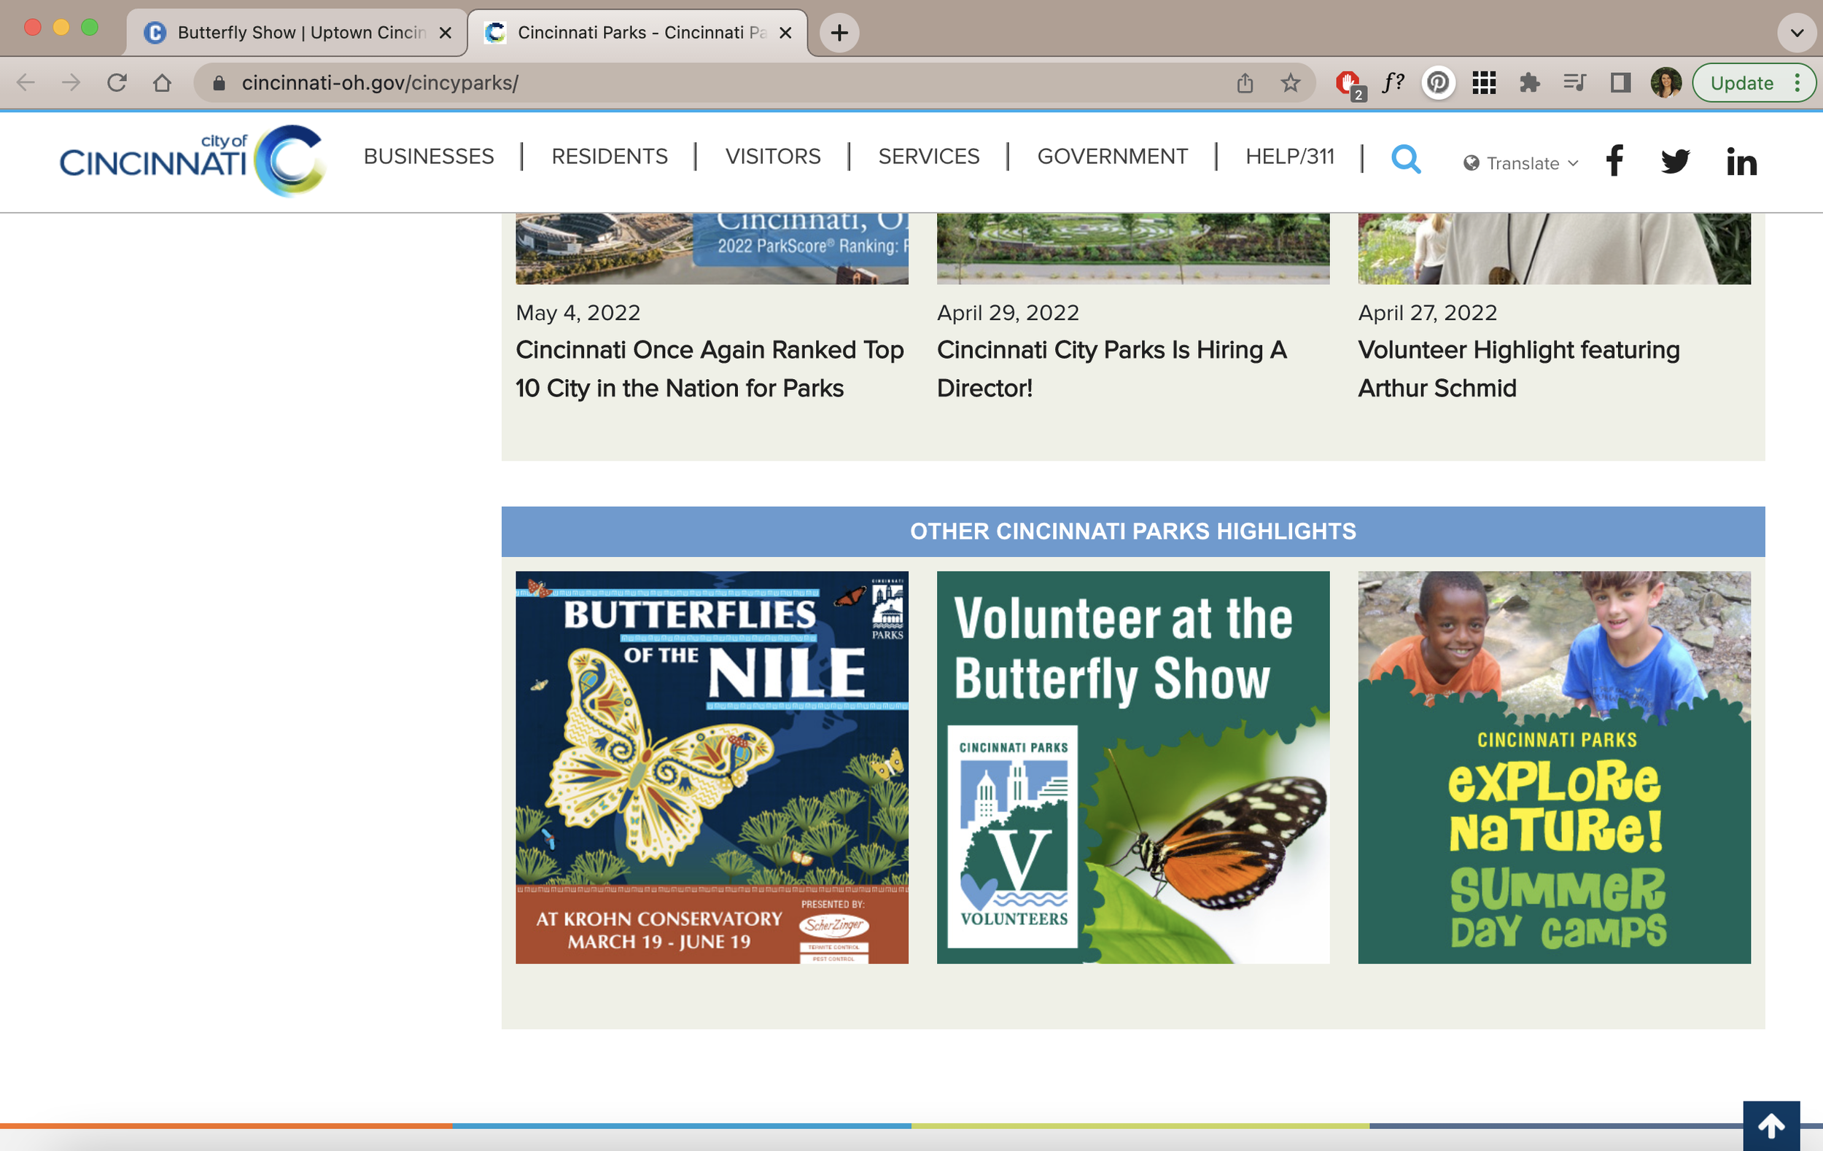Open the SERVICES menu
Image resolution: width=1823 pixels, height=1151 pixels.
tap(929, 157)
